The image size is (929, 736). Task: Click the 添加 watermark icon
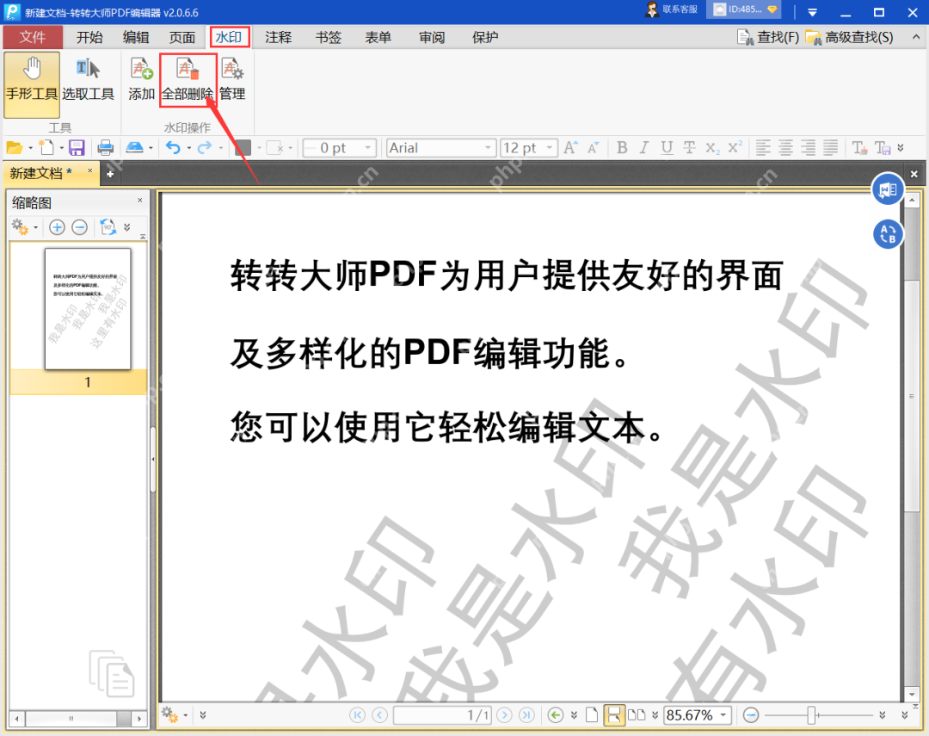tap(140, 82)
